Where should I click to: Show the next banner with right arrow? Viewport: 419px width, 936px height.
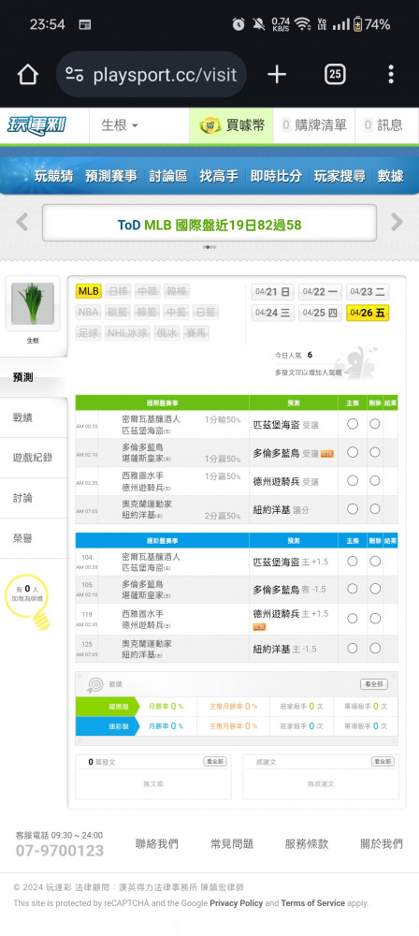[x=397, y=222]
